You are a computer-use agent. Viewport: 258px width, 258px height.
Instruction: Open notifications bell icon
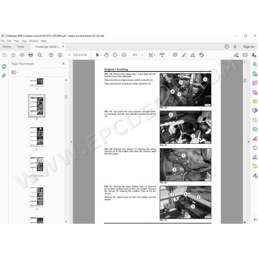point(235,47)
